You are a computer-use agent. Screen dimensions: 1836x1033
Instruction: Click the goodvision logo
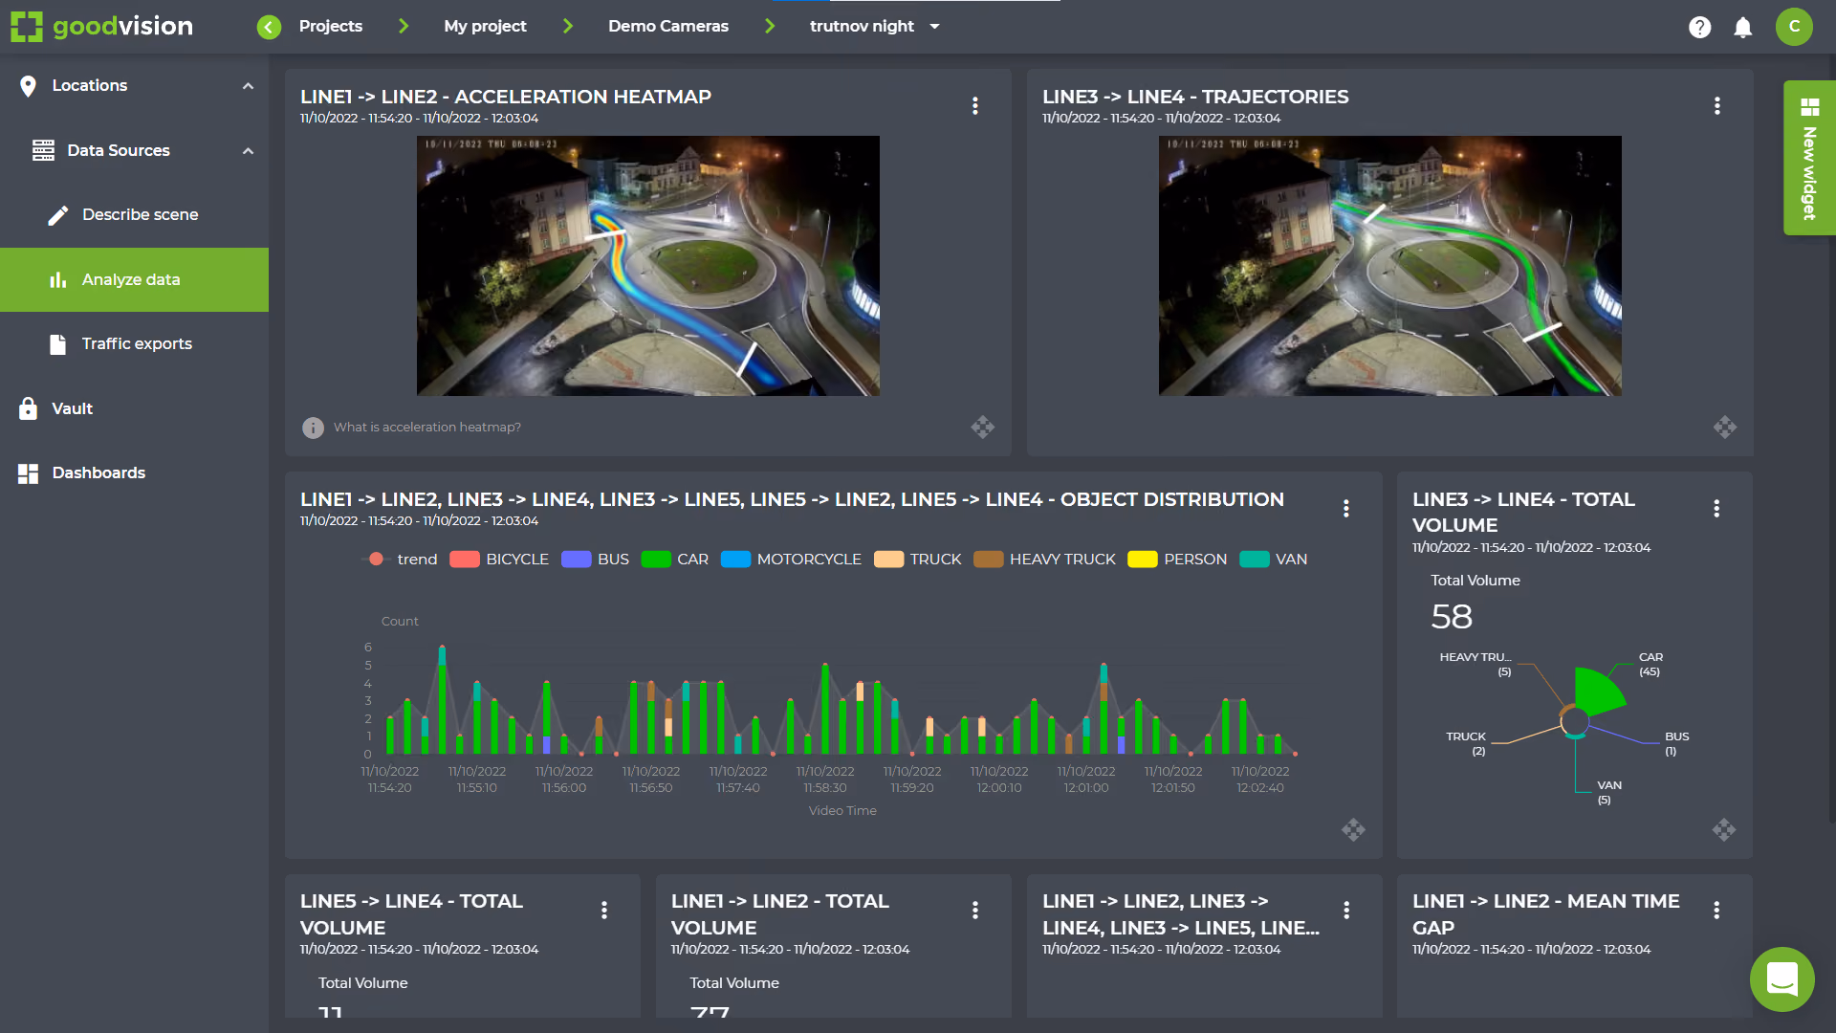pyautogui.click(x=102, y=26)
